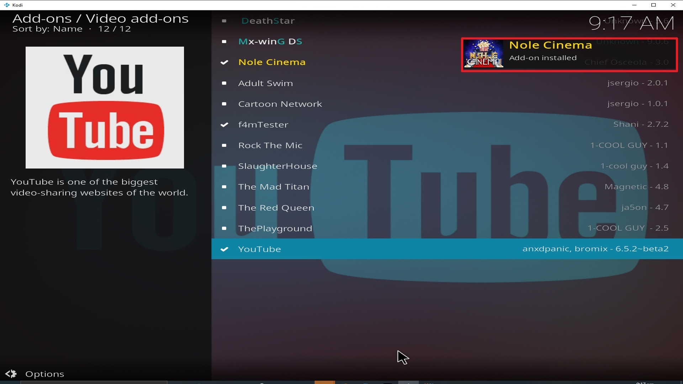Click the checkmark next to YouTube

pyautogui.click(x=224, y=249)
